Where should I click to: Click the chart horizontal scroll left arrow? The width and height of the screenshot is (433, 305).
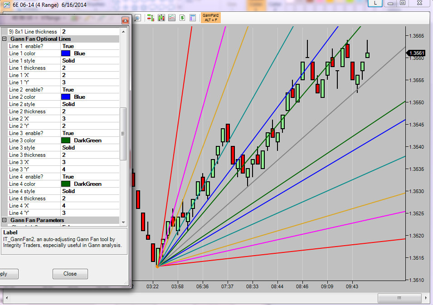[x=7, y=298]
